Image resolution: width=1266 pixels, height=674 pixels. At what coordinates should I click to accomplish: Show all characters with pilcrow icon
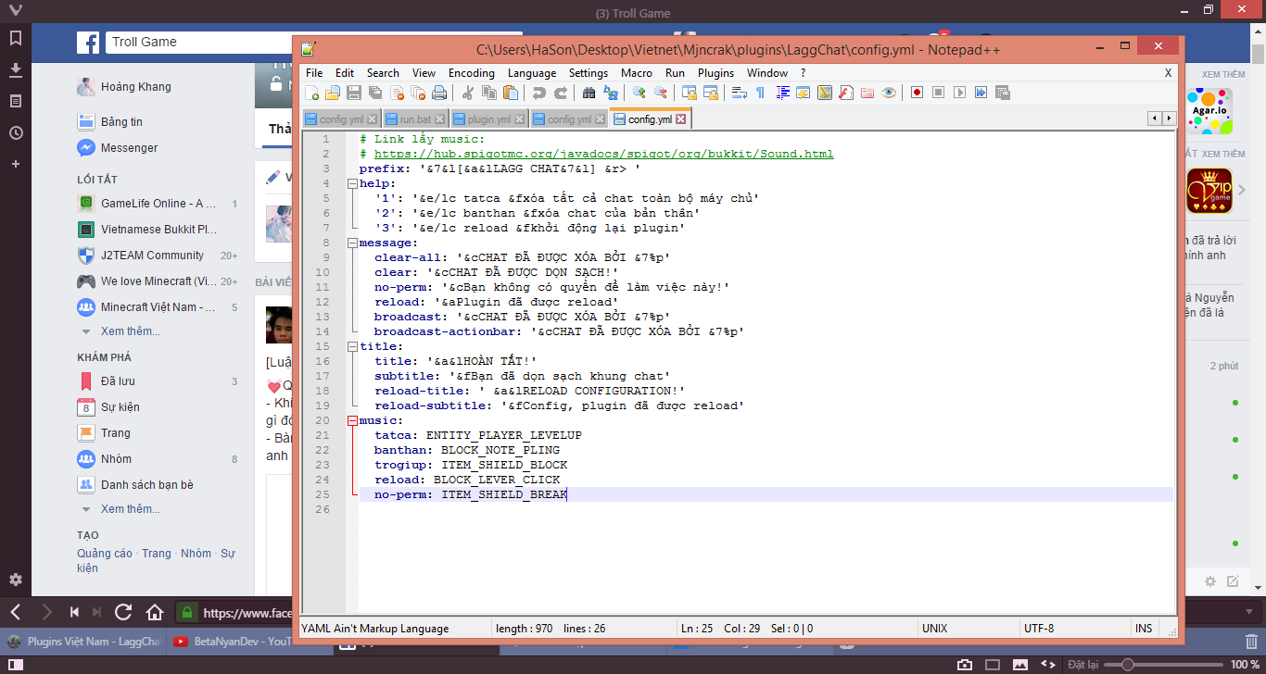click(760, 93)
